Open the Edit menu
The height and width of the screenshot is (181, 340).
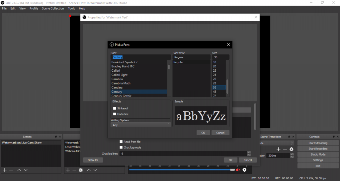pos(13,8)
